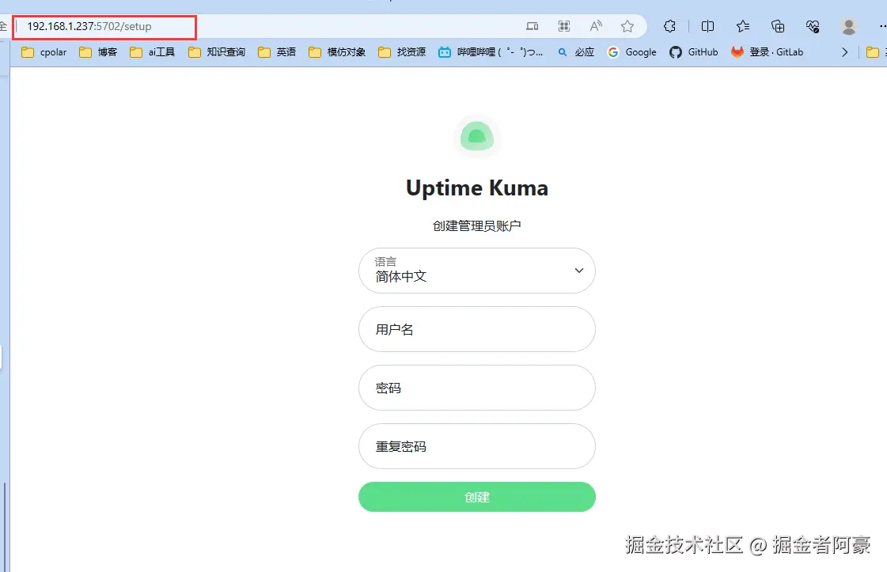Image resolution: width=887 pixels, height=572 pixels.
Task: Open the 知识查询 bookmark folder
Action: (217, 52)
